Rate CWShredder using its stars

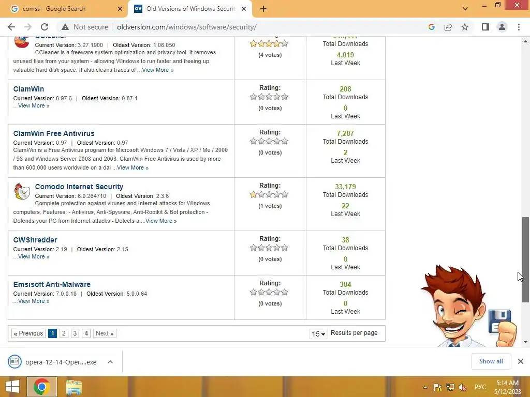pos(269,248)
